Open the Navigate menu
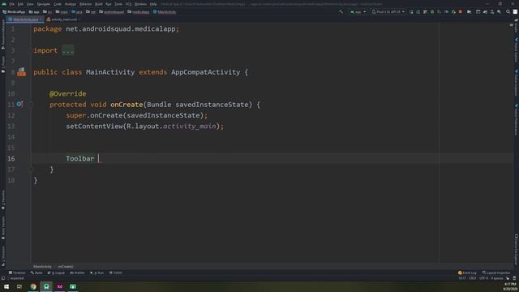This screenshot has width=519, height=292. [x=43, y=4]
